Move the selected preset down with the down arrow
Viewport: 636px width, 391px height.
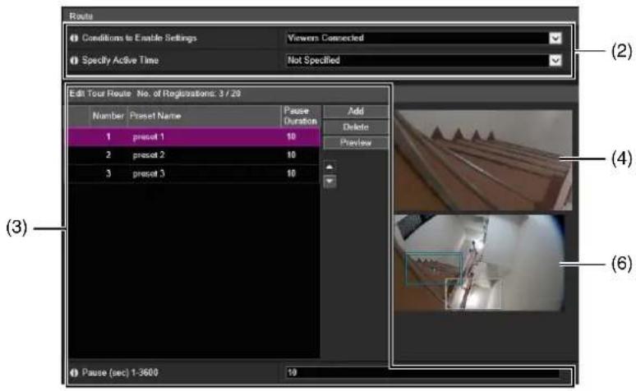(x=330, y=182)
